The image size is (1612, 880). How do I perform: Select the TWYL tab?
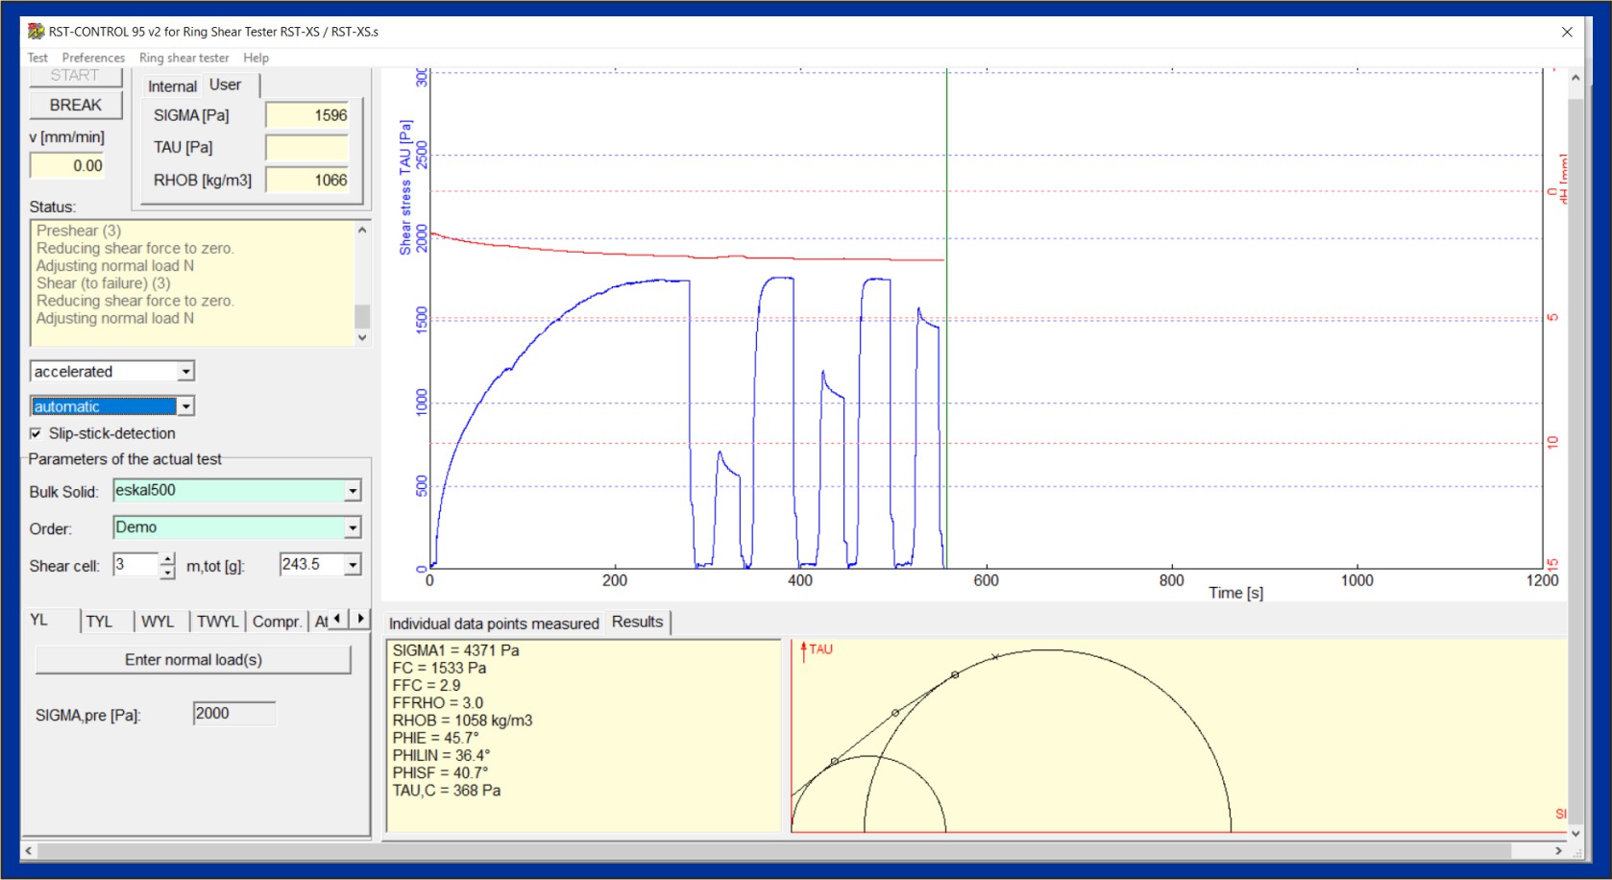tap(218, 622)
